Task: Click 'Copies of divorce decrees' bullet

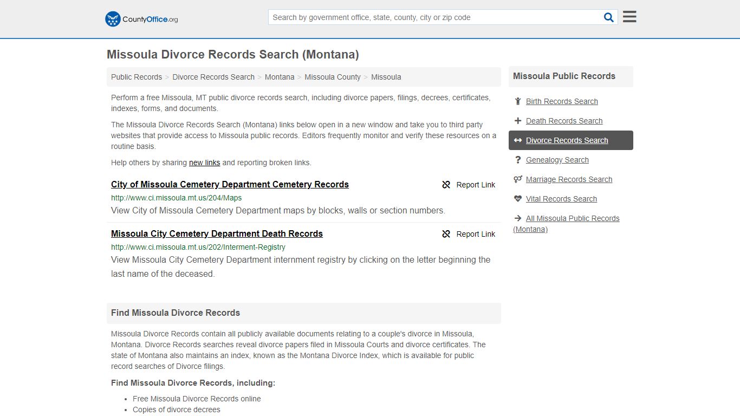Action: [177, 409]
